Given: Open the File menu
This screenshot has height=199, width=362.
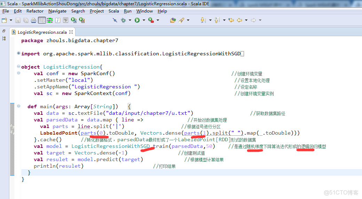Looking at the screenshot, I should pyautogui.click(x=6, y=11).
